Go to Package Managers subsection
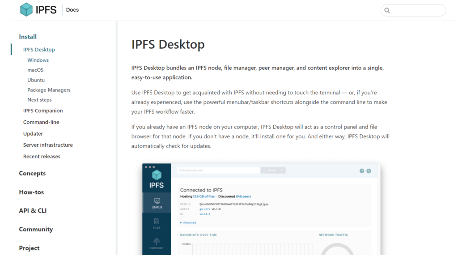 pos(49,89)
